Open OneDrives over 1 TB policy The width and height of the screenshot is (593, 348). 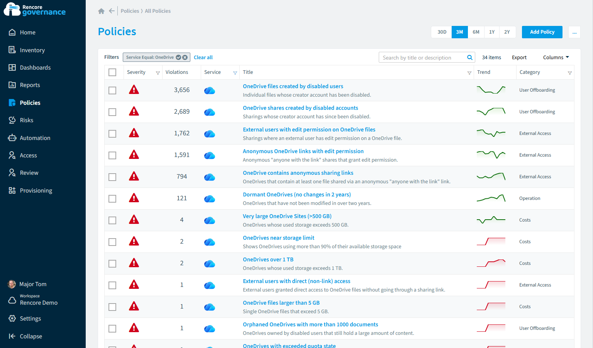pos(268,259)
